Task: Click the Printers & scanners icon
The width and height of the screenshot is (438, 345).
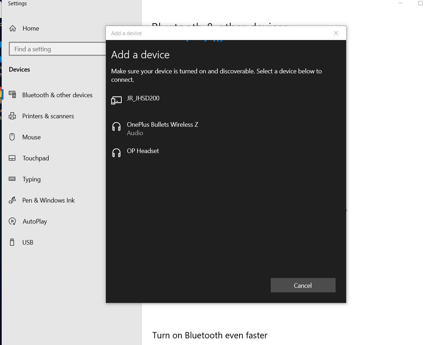Action: (12, 116)
